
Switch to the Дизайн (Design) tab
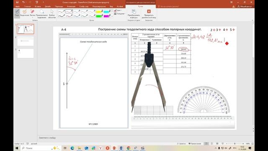48,7
